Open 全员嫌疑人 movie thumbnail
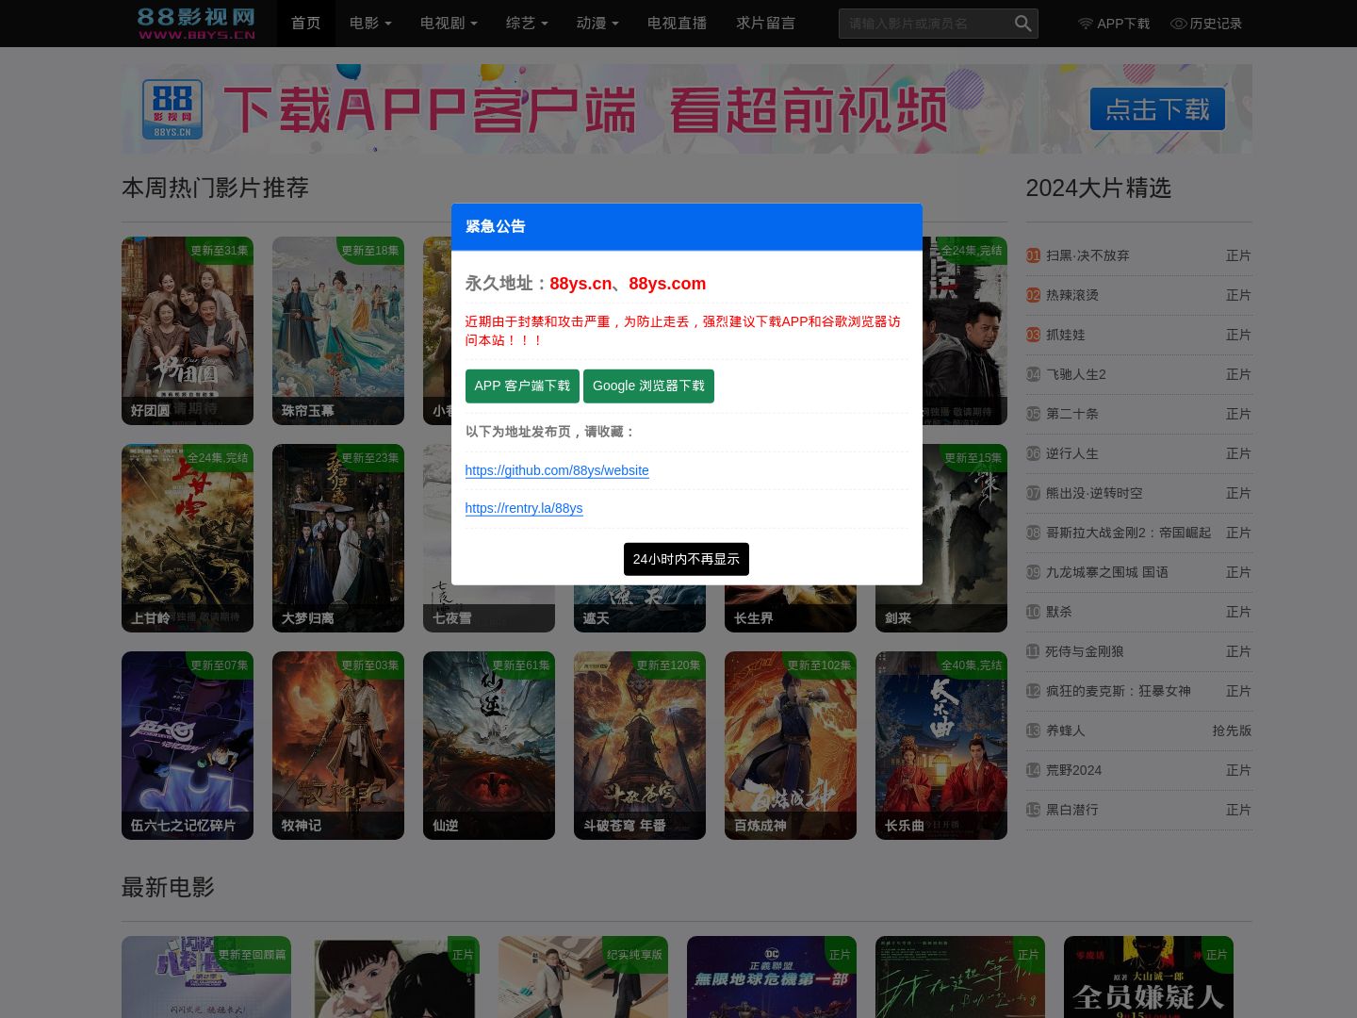The width and height of the screenshot is (1357, 1018). [1149, 977]
